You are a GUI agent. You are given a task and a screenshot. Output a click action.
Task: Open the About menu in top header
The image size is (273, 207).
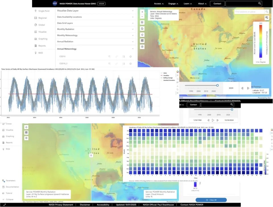pos(202,4)
